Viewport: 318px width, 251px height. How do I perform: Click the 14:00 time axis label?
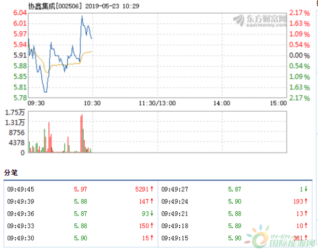pos(222,103)
